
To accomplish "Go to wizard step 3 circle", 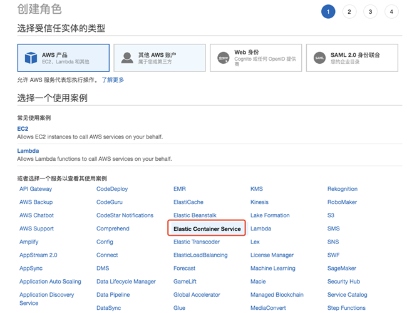I will coord(371,12).
